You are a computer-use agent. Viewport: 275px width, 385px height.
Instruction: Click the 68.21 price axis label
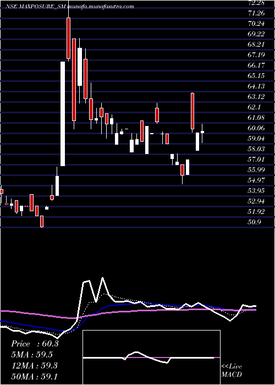pyautogui.click(x=256, y=45)
